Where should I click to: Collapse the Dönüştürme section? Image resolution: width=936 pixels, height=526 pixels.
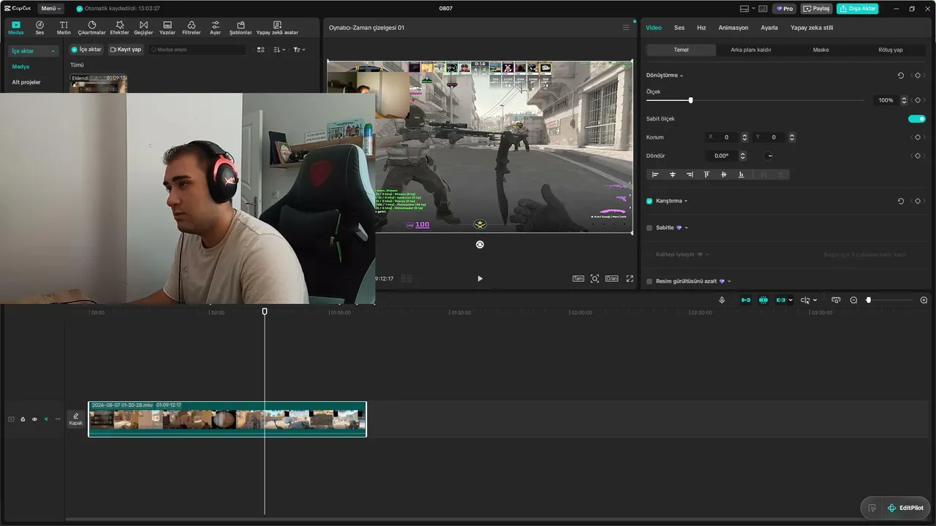tap(682, 76)
